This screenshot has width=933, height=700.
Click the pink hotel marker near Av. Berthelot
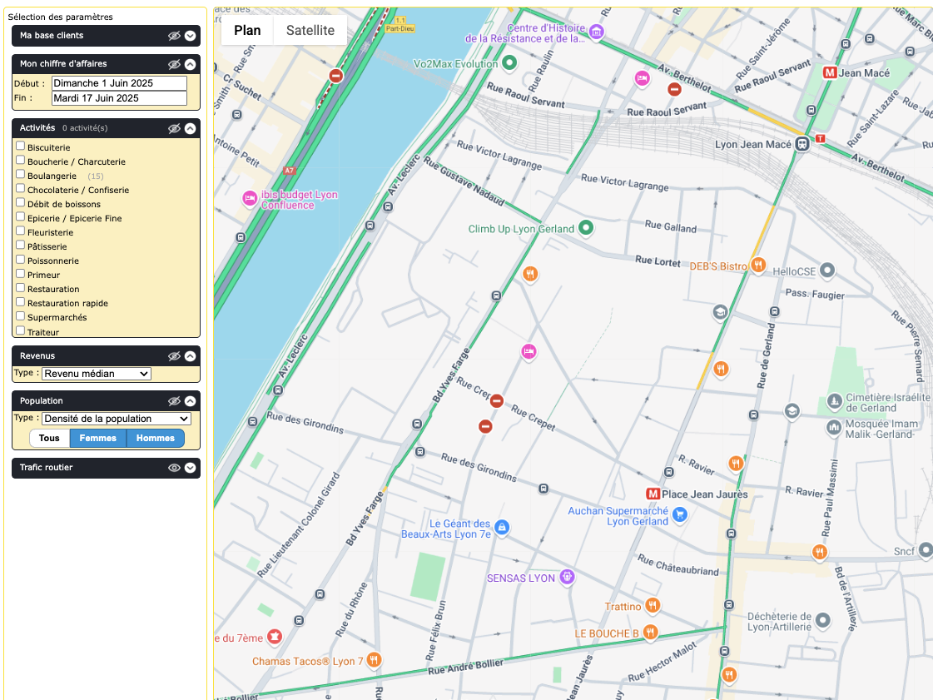[642, 78]
